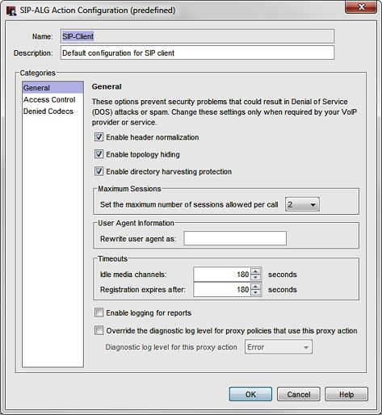Click the OK button
Image resolution: width=382 pixels, height=415 pixels.
pyautogui.click(x=250, y=394)
